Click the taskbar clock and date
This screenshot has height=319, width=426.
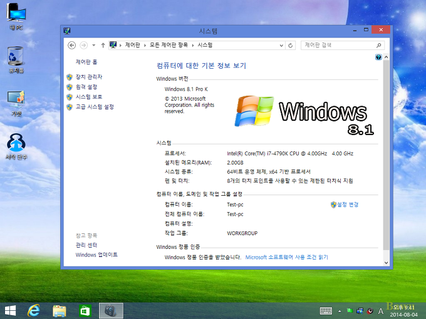coord(404,311)
